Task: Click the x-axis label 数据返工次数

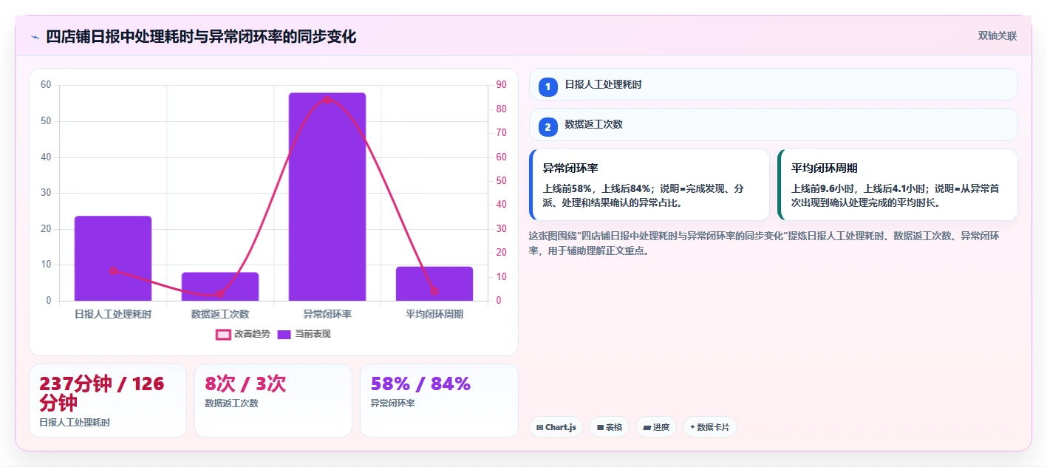Action: click(x=220, y=314)
